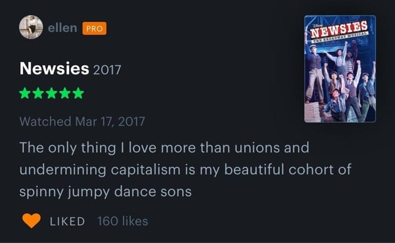
Task: Open the Watched Mar 17, 2017 date
Action: [82, 121]
